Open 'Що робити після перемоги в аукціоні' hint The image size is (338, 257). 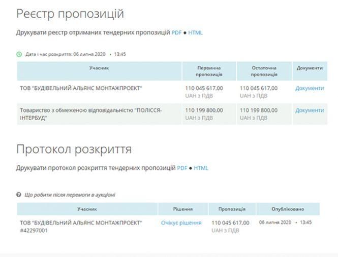[70, 195]
